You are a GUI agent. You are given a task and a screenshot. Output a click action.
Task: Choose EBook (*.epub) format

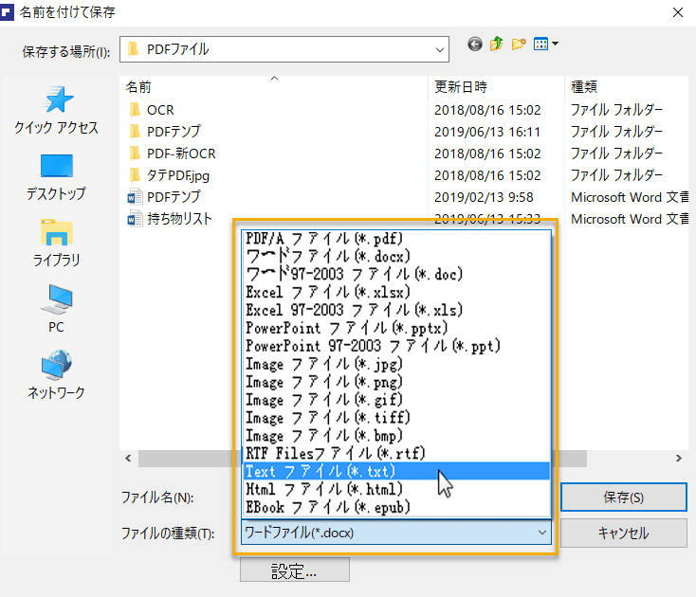[x=396, y=507]
